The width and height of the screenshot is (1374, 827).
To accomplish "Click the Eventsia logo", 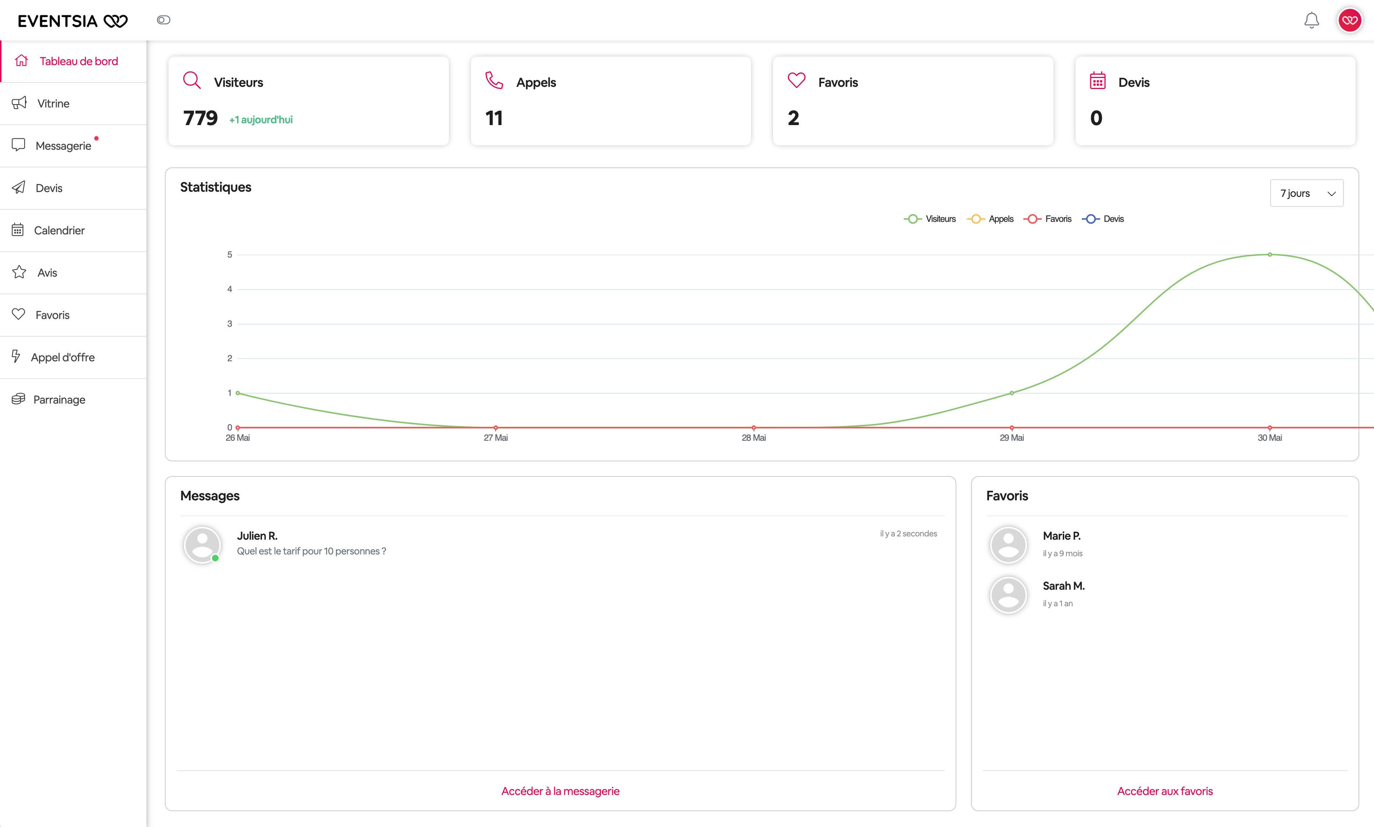I will pyautogui.click(x=73, y=21).
